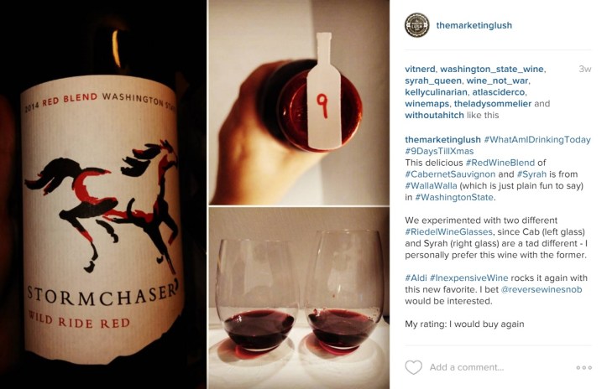Open the #WallaWalla hashtag
The width and height of the screenshot is (607, 389).
pos(431,185)
